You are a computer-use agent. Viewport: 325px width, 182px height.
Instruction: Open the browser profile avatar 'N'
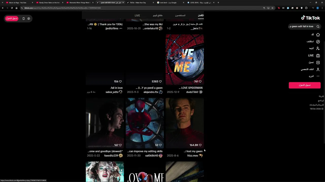tap(317, 8)
